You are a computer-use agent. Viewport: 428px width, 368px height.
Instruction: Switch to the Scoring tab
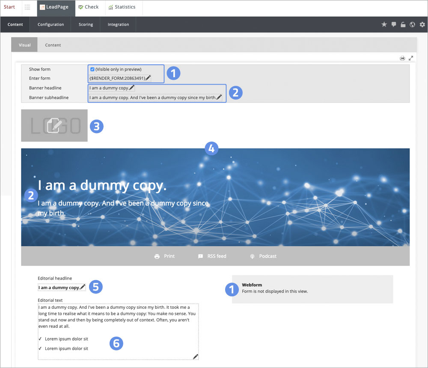[x=86, y=24]
